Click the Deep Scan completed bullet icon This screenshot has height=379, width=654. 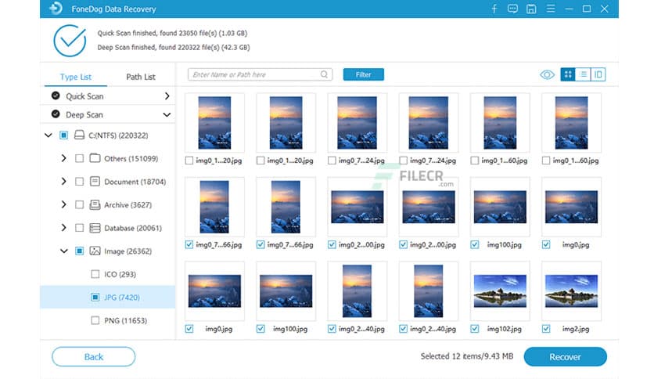[56, 114]
